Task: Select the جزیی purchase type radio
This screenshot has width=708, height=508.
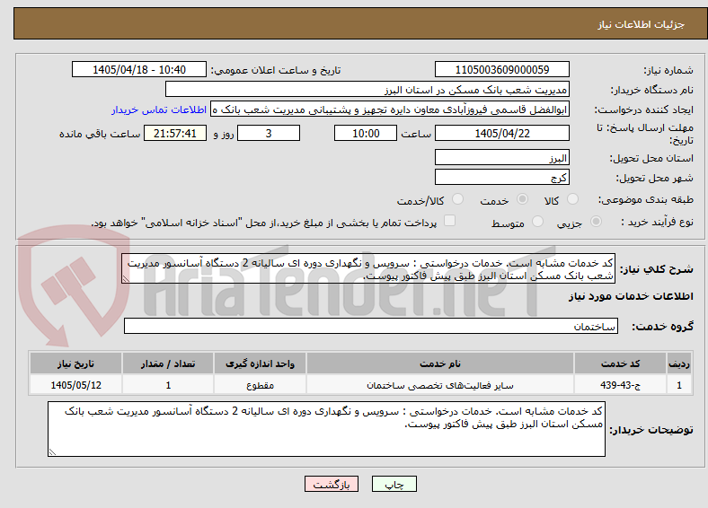Action: coord(596,222)
